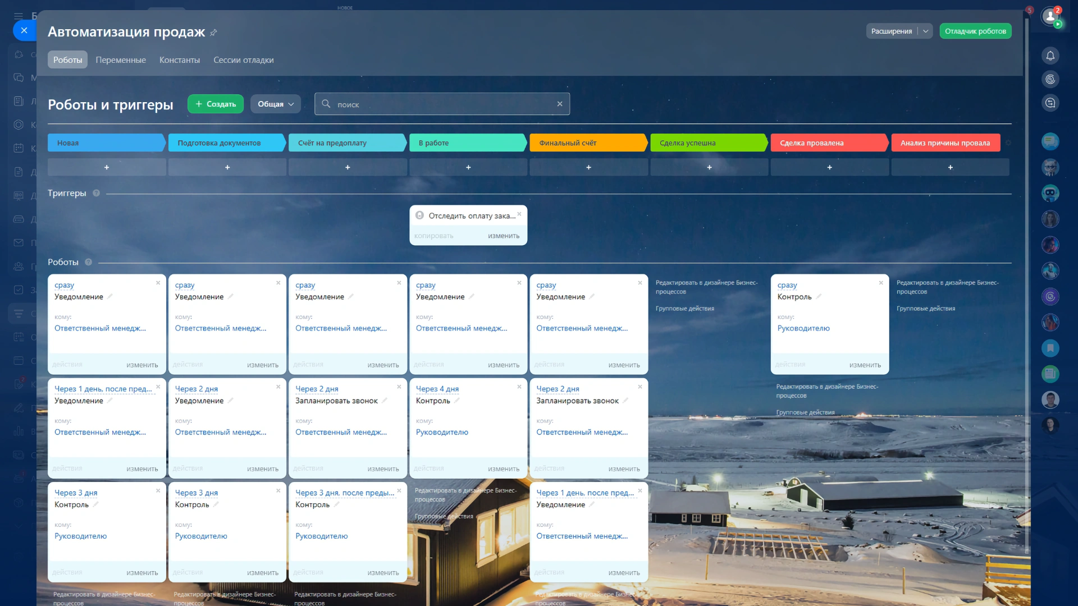Expand the Общая dropdown

[276, 104]
